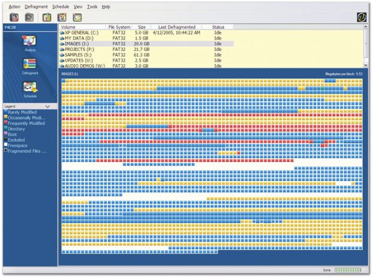Click the bar-chart toolbar icon
The height and width of the screenshot is (278, 372).
click(x=47, y=17)
